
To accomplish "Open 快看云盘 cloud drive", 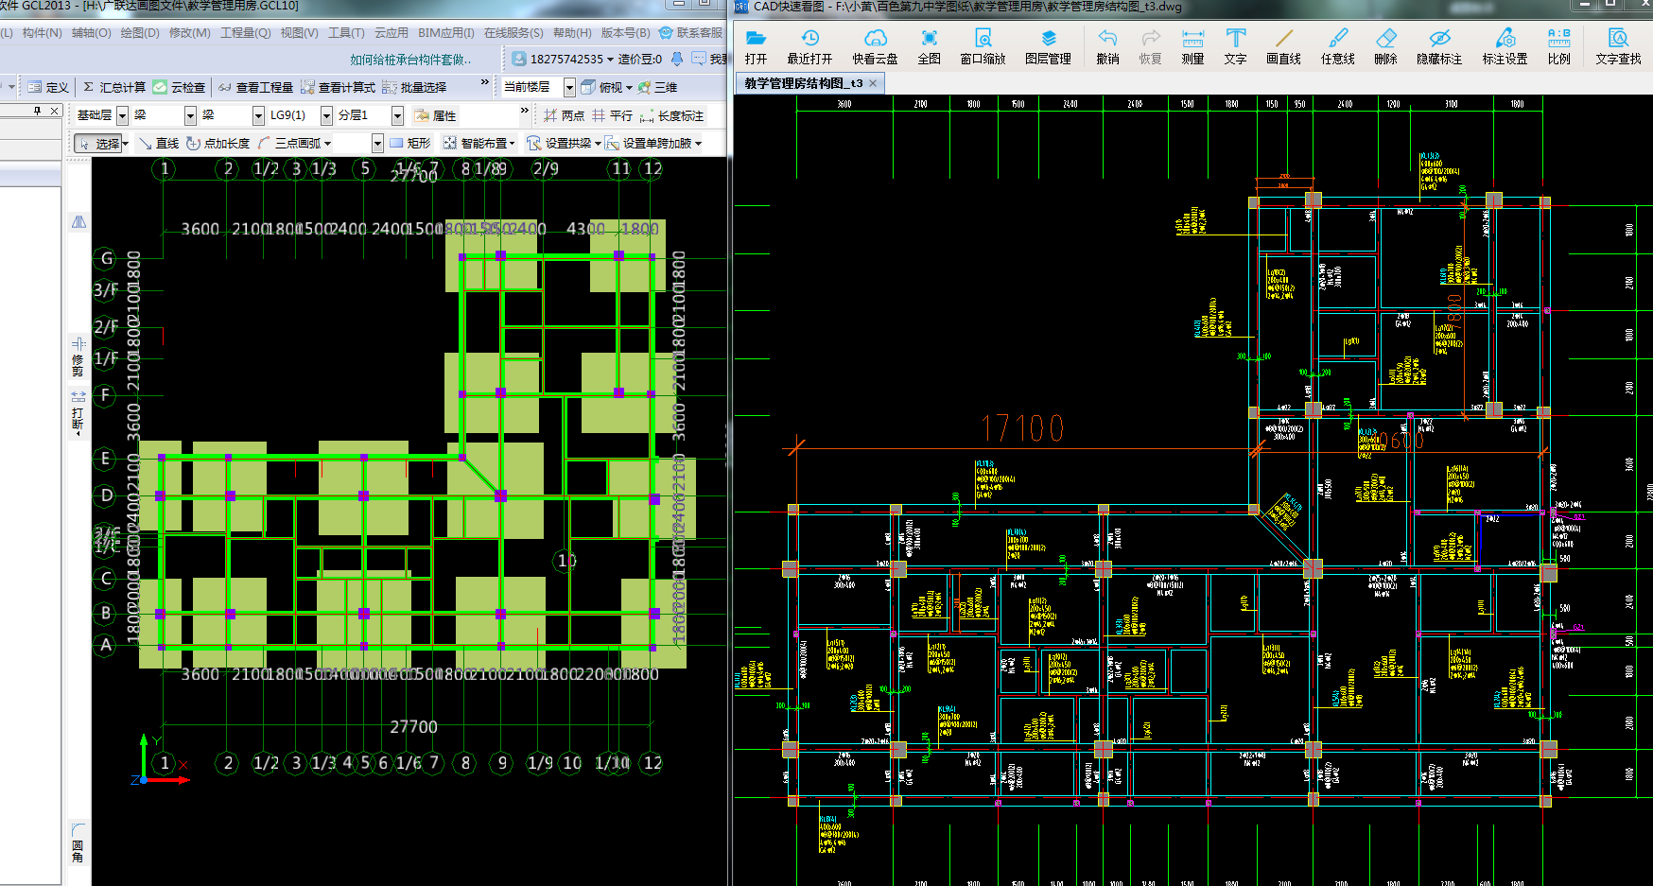I will tap(875, 46).
